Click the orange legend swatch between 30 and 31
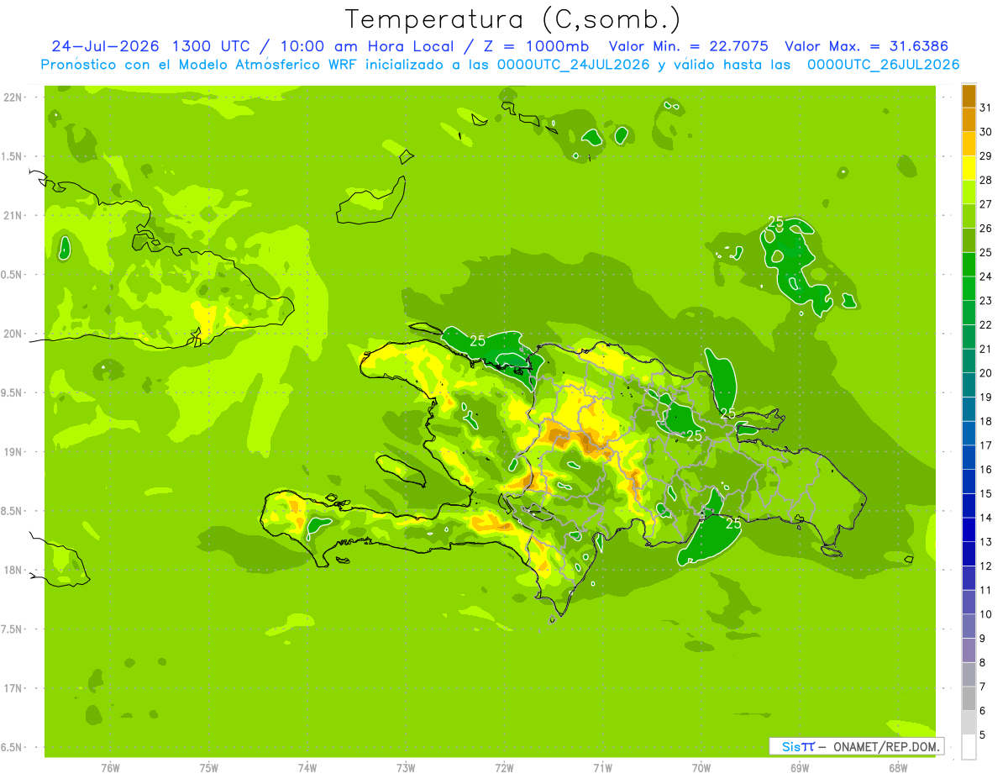Image resolution: width=1008 pixels, height=779 pixels. click(x=969, y=119)
